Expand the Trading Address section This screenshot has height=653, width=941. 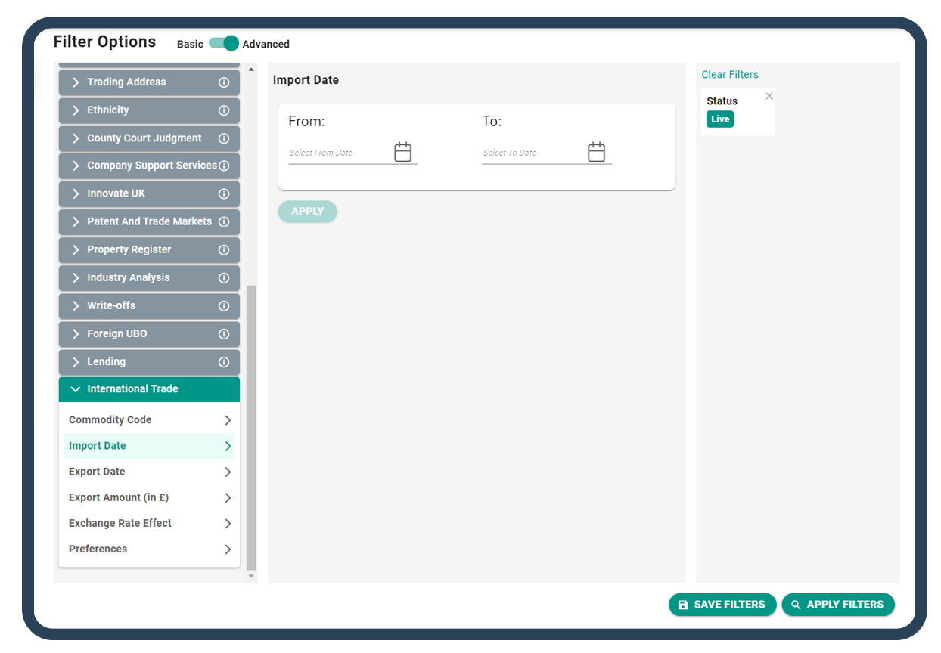tap(149, 82)
